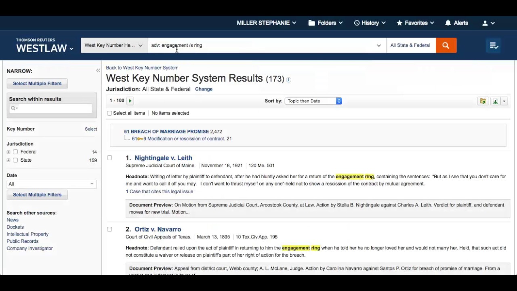
Task: Click the "1 - 100" results range text
Action: [117, 101]
